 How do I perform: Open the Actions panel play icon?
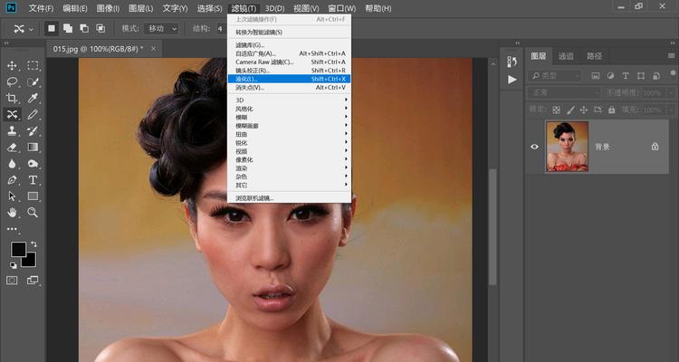tap(512, 80)
